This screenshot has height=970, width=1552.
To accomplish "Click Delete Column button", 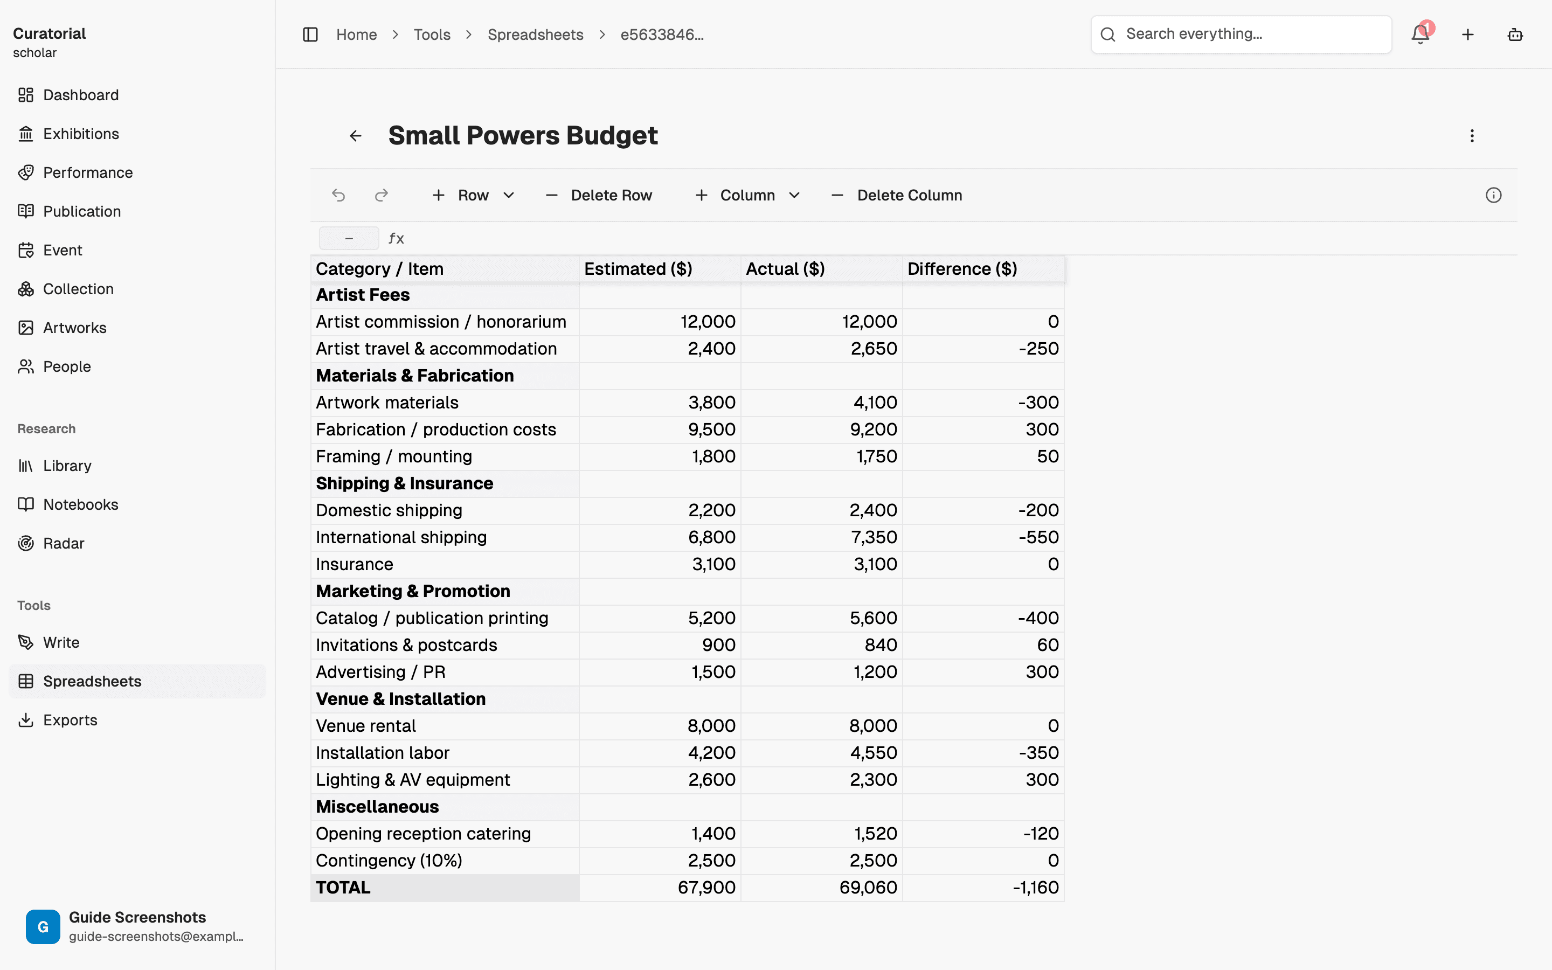I will coord(896,195).
